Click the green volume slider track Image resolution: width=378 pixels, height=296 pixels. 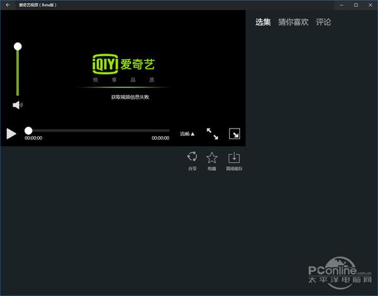click(x=18, y=73)
